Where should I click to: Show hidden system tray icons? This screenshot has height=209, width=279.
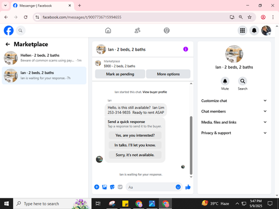click(x=237, y=203)
